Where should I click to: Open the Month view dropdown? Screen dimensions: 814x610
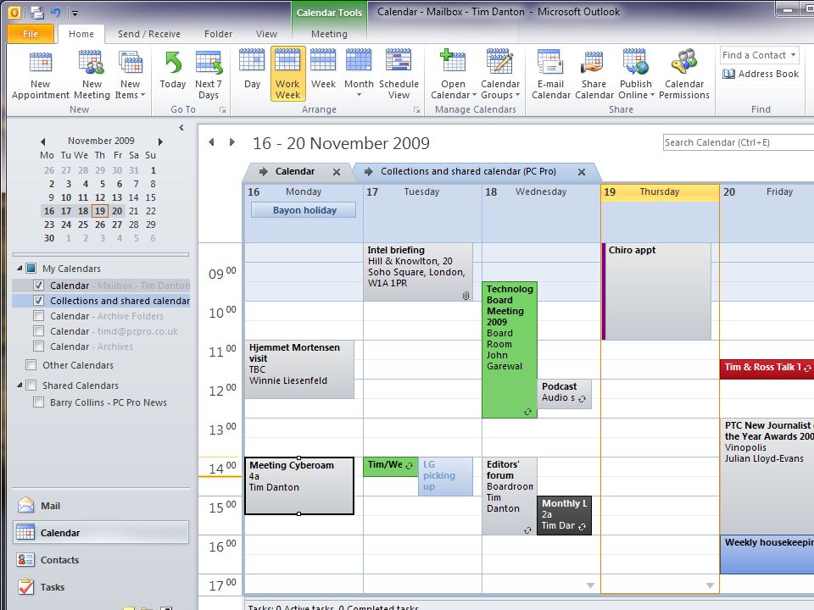pyautogui.click(x=359, y=75)
